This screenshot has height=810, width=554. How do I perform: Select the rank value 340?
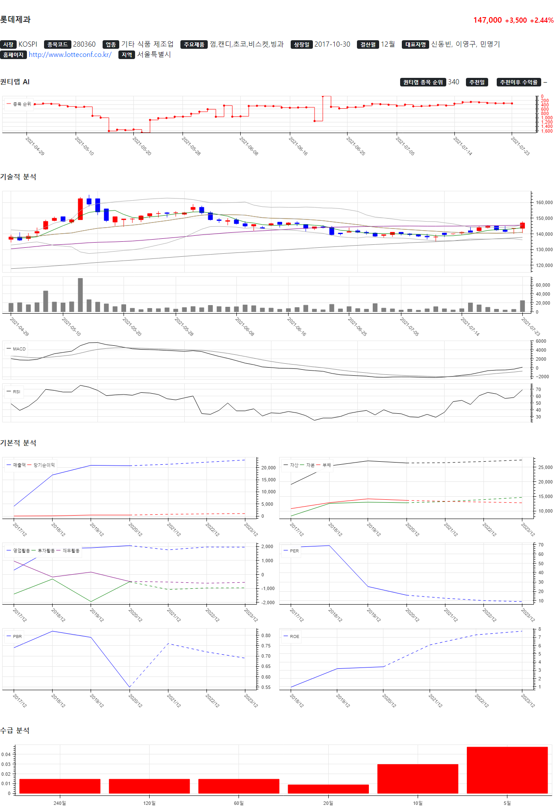click(x=454, y=82)
